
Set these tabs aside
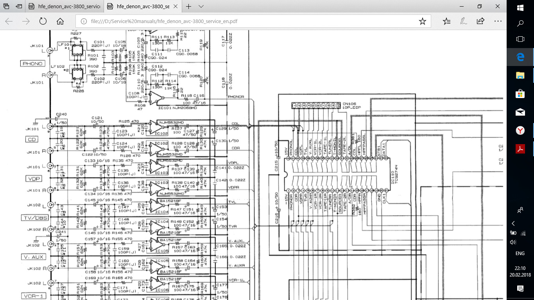click(x=19, y=7)
